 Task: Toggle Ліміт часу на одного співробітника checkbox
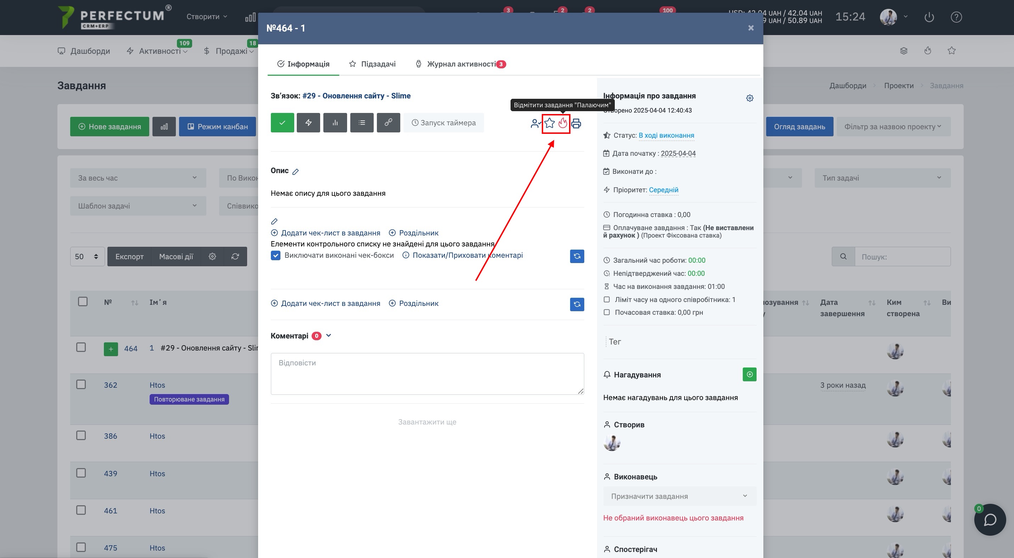click(607, 300)
